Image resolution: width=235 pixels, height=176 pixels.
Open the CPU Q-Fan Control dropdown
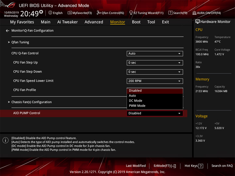tap(155, 53)
